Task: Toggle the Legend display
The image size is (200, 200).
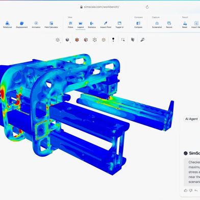Action: [81, 24]
